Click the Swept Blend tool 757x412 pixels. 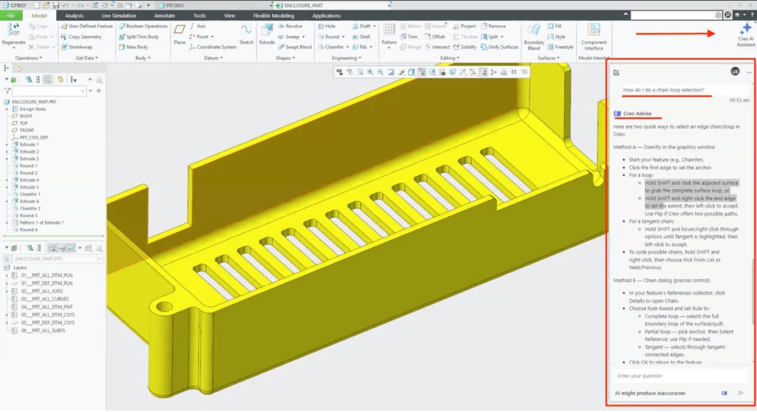point(294,47)
